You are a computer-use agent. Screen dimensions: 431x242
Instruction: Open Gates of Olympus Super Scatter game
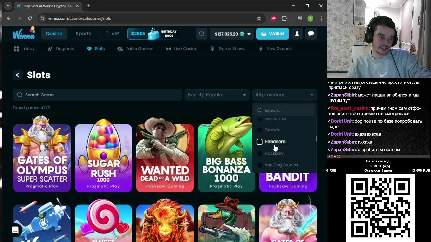coord(42,157)
